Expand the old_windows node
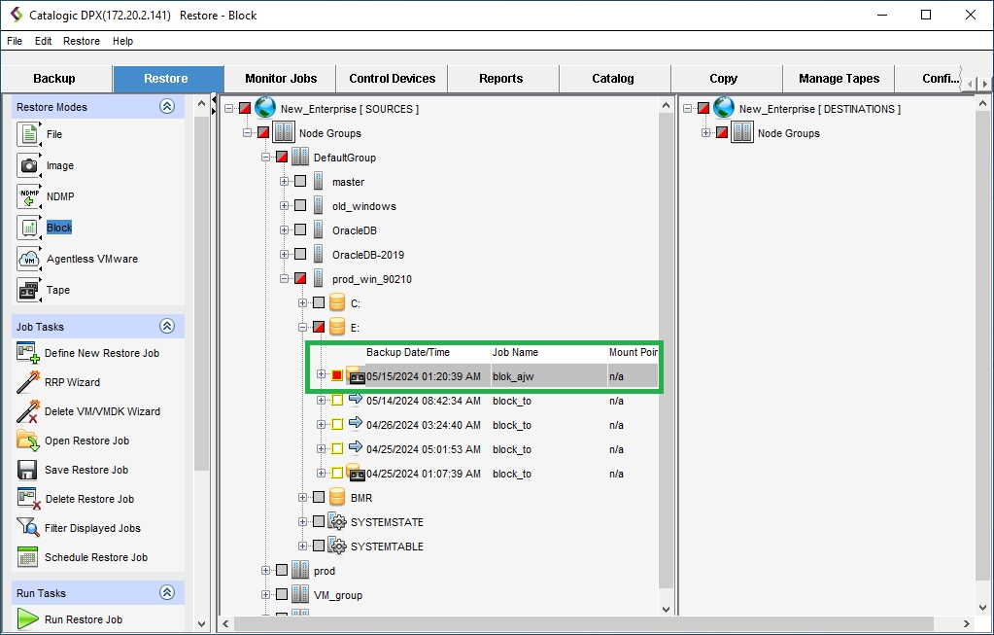The image size is (994, 635). [284, 206]
